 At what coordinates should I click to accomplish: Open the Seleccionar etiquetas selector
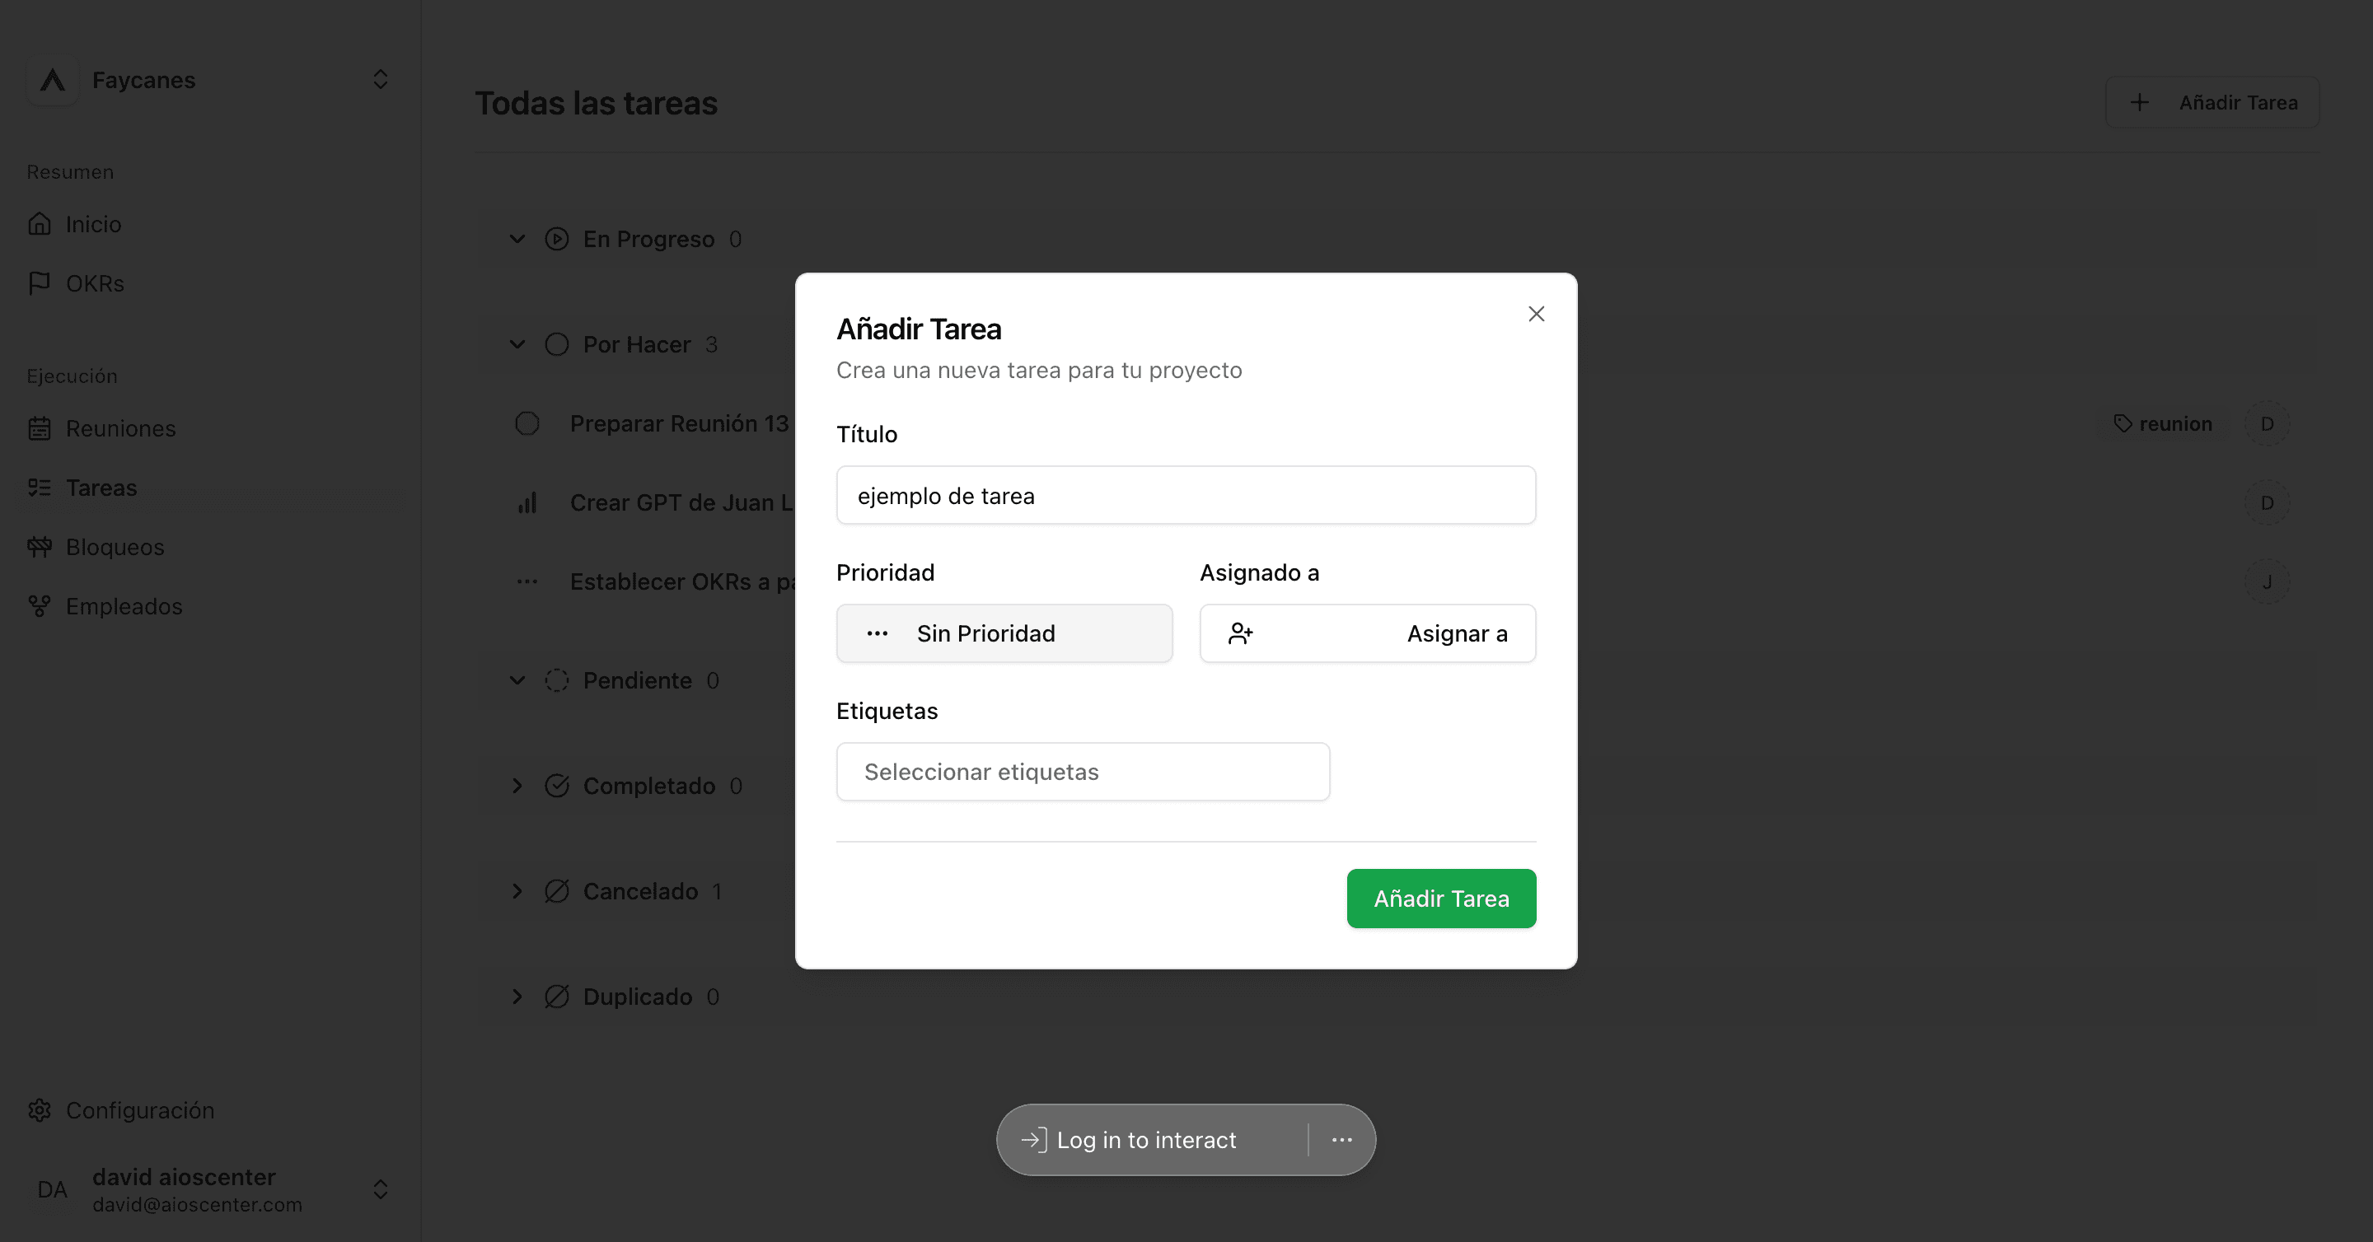1083,772
